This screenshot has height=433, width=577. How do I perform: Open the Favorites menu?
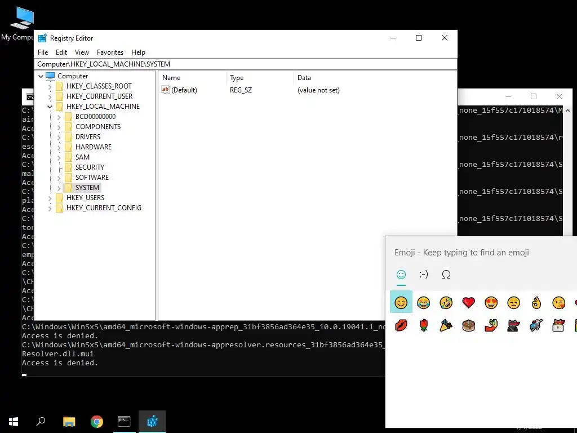(x=110, y=52)
